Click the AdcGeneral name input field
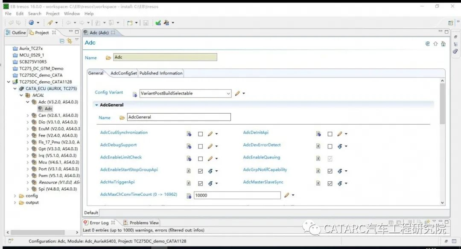The width and height of the screenshot is (461, 249). [179, 117]
